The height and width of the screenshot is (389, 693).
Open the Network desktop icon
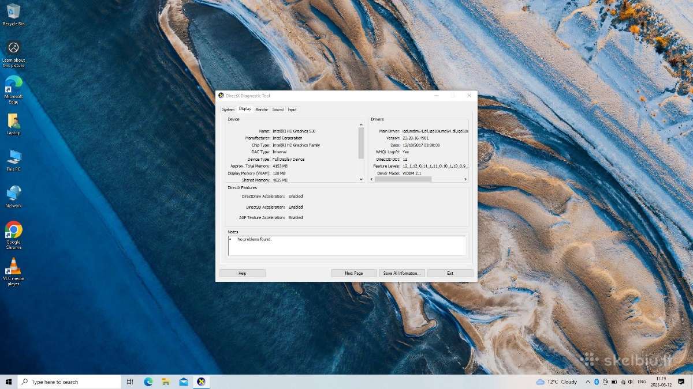click(13, 197)
